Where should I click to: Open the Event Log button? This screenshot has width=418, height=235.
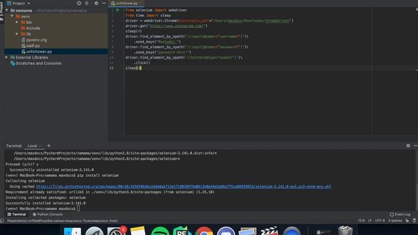pos(400,214)
